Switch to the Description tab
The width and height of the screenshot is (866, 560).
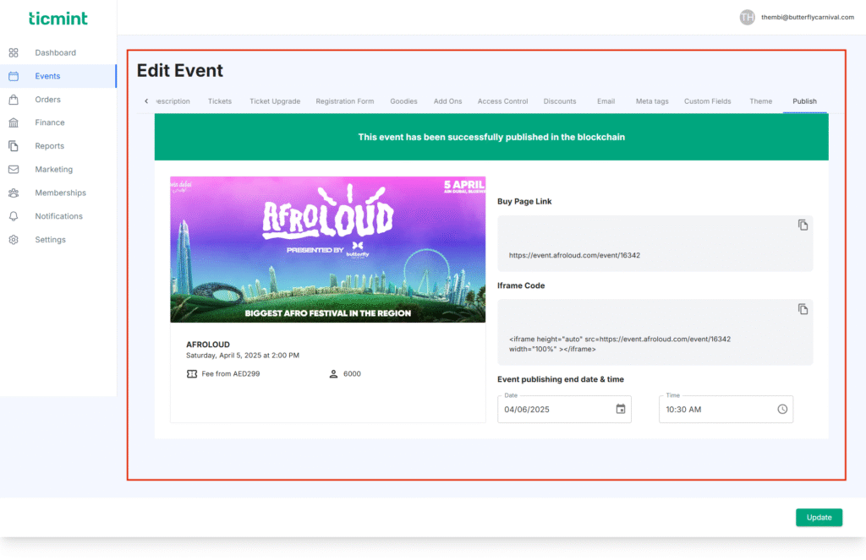173,101
